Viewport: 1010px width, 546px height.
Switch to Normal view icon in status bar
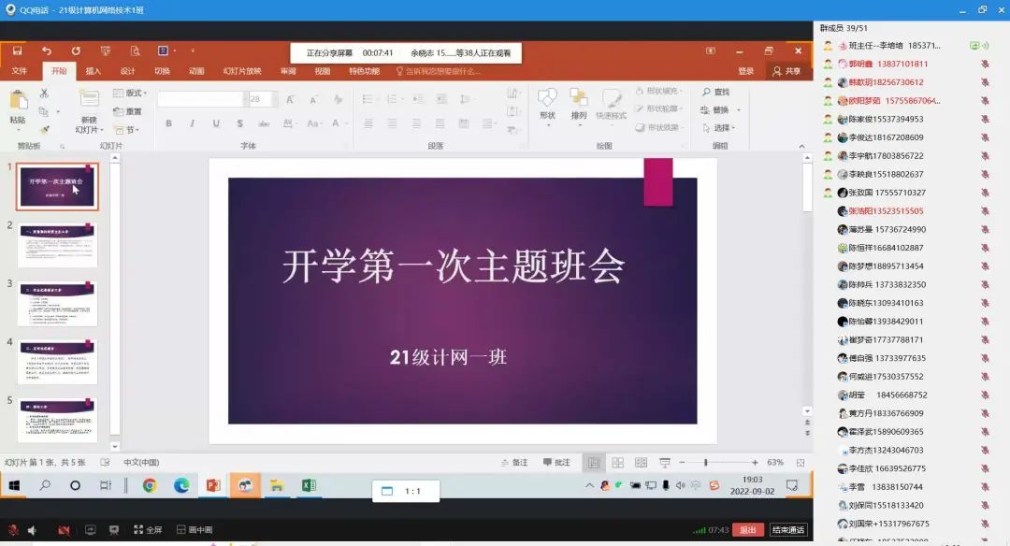594,462
